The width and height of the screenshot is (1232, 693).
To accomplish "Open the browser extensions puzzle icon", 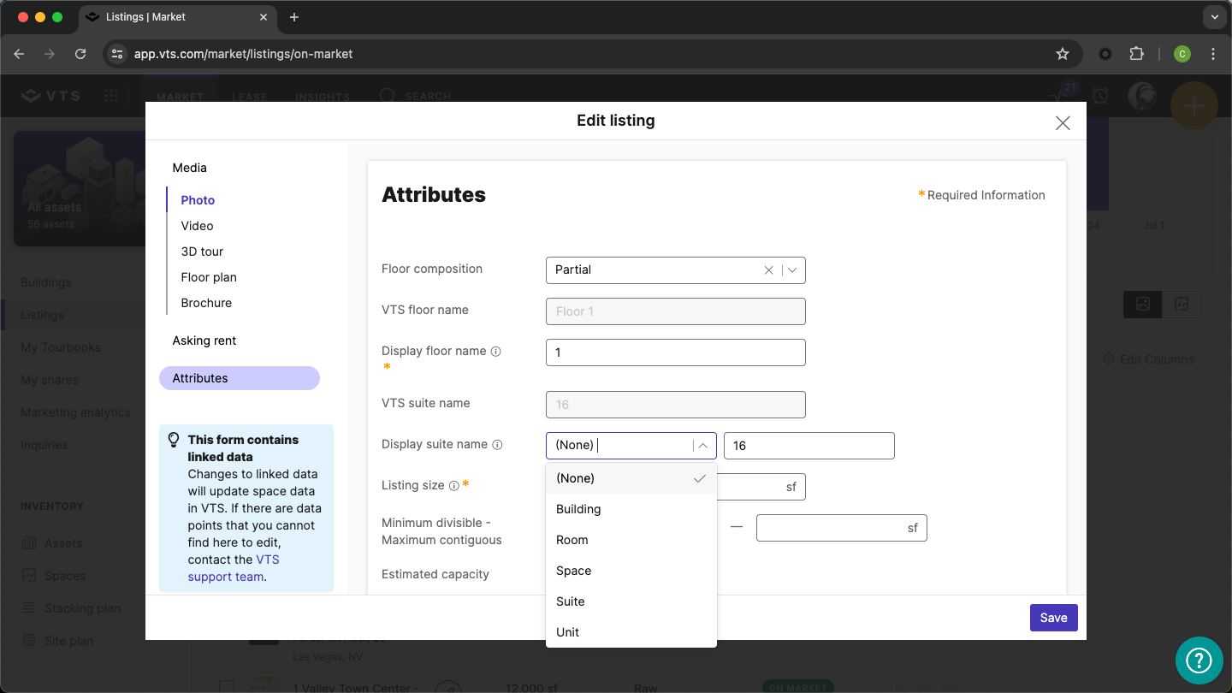I will (1136, 54).
